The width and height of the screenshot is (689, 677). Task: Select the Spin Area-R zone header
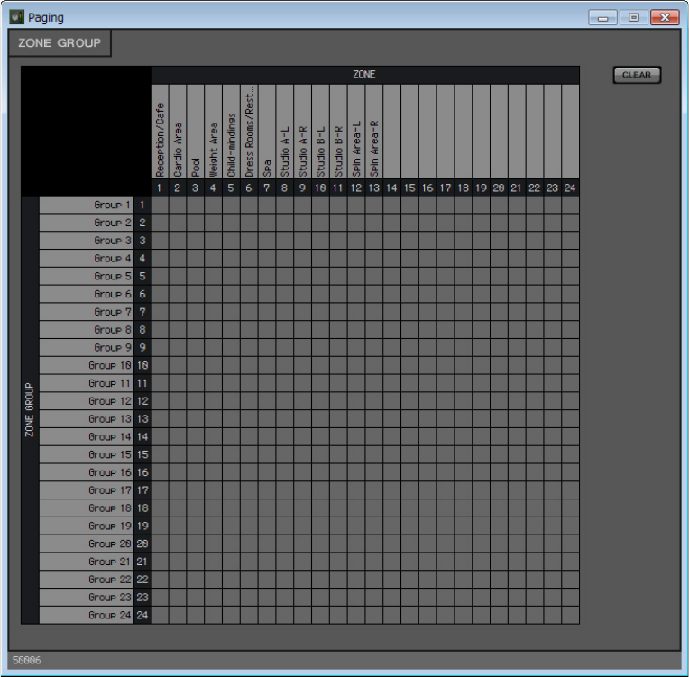tap(374, 132)
